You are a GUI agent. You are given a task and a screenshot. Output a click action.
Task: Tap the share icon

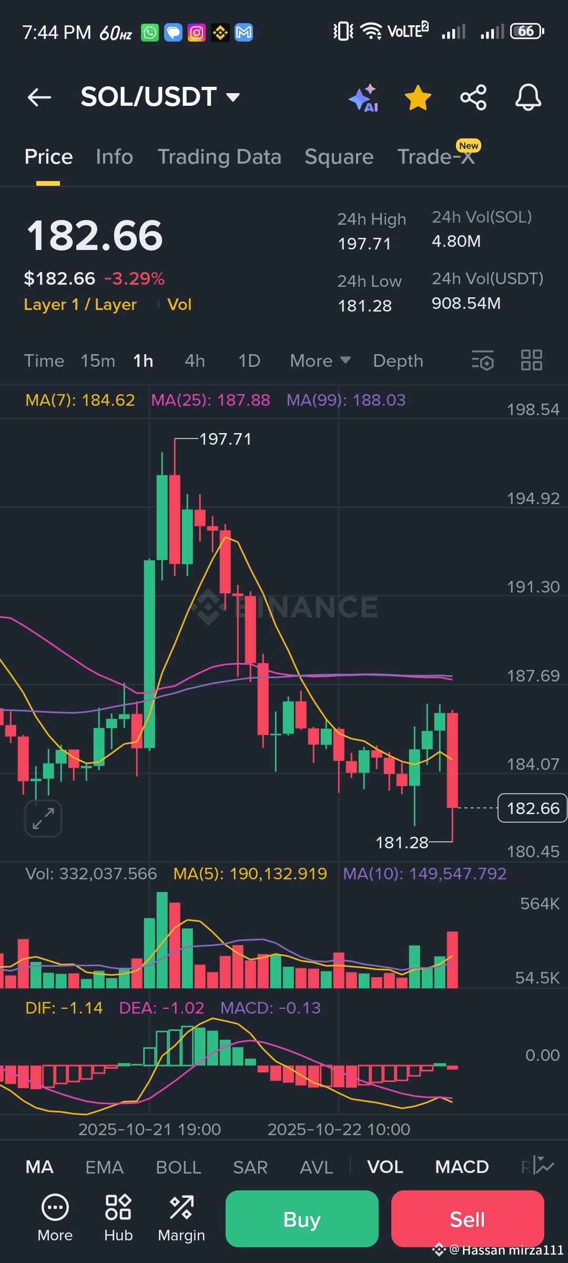(473, 97)
